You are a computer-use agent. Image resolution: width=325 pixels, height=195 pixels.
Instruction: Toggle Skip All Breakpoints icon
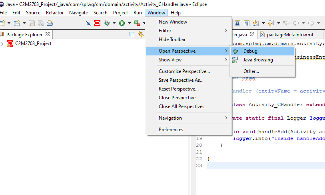(88, 23)
